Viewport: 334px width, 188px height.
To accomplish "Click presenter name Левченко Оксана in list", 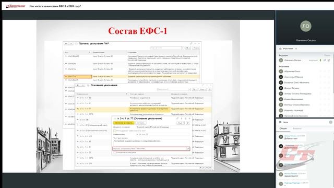I will coord(293,61).
